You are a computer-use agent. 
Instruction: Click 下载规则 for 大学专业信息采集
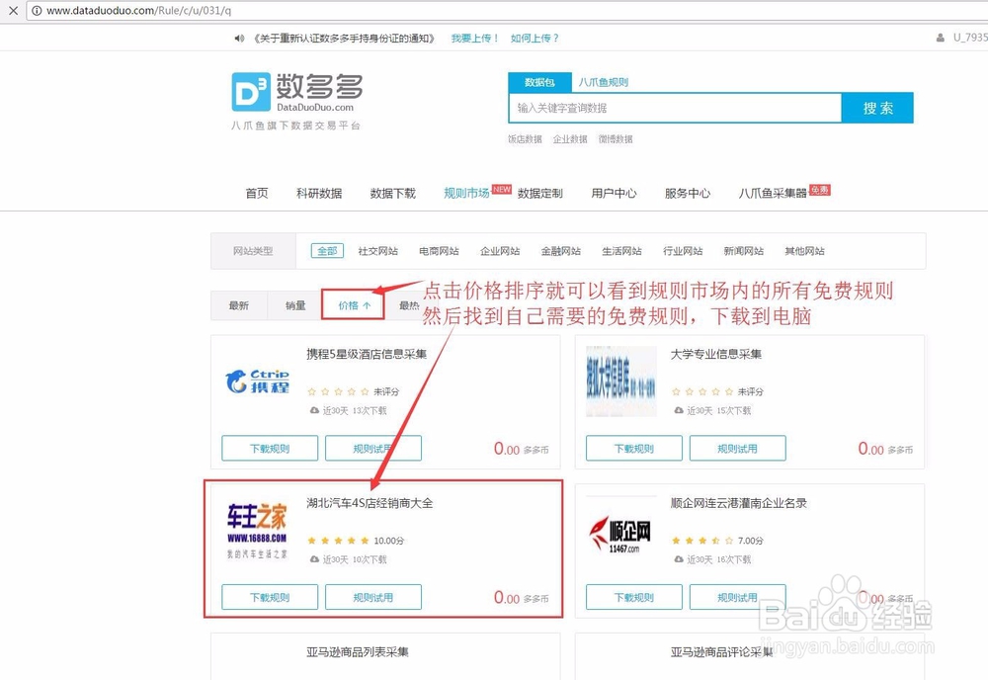pyautogui.click(x=634, y=448)
